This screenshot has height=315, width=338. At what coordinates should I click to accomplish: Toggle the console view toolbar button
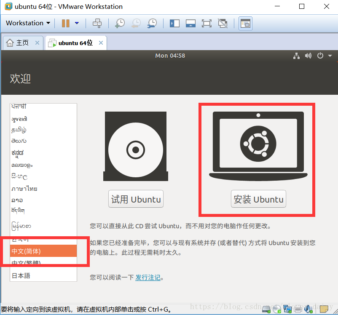245,23
